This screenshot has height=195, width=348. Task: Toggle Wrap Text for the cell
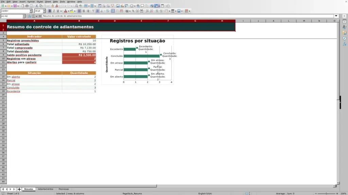click(107, 11)
